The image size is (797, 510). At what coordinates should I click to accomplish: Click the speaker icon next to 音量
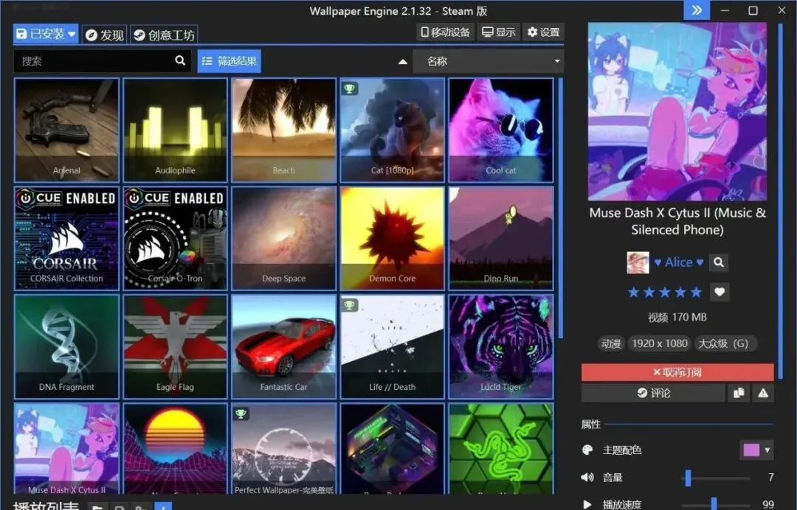click(587, 477)
